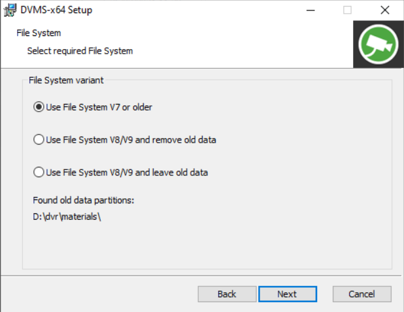The image size is (404, 312).
Task: Click the File System variant group label
Action: coord(66,80)
